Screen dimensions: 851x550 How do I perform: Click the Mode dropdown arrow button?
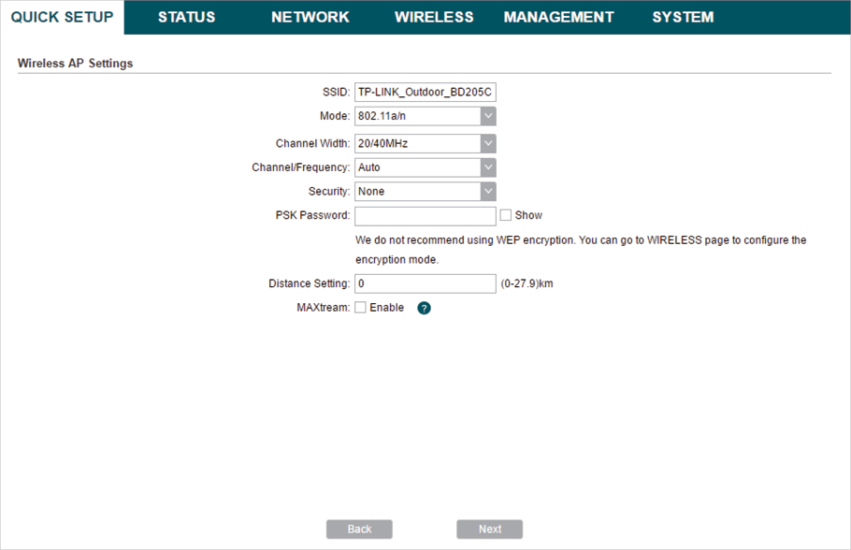(488, 116)
